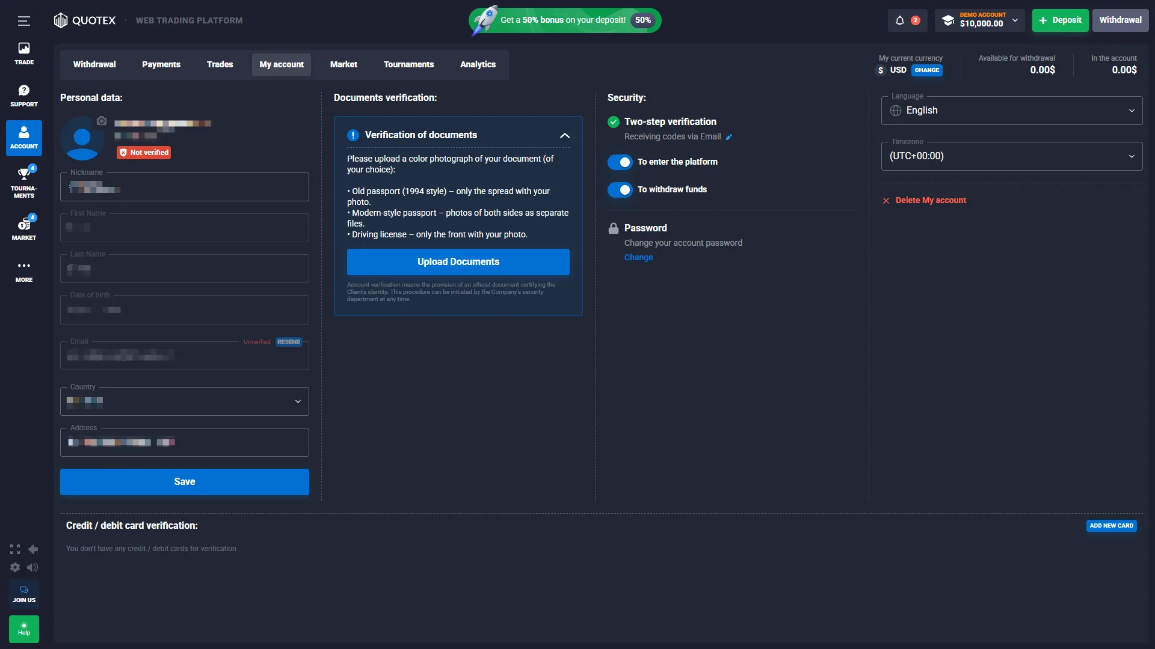Click the blue exclamation verification icon
Image resolution: width=1155 pixels, height=649 pixels.
(353, 135)
